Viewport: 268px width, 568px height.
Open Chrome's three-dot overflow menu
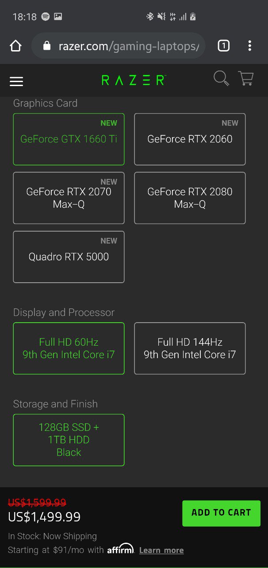[250, 46]
